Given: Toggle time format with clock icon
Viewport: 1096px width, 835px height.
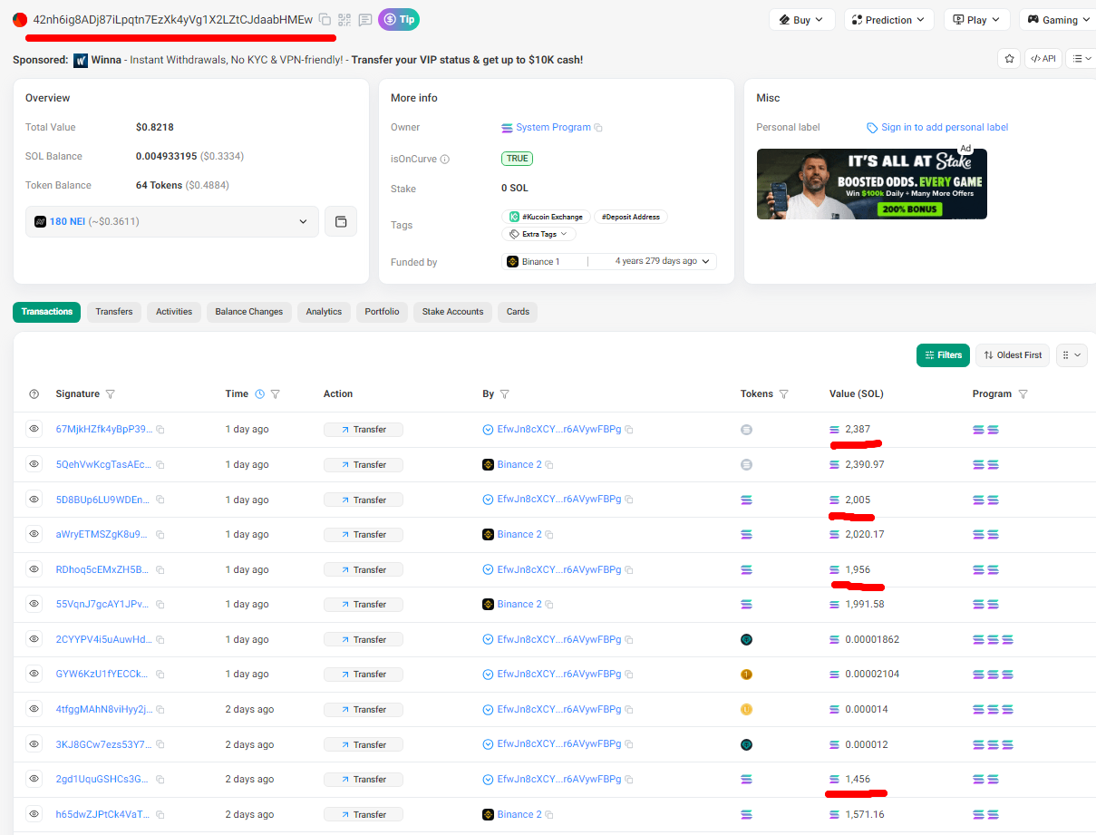Looking at the screenshot, I should click(260, 394).
